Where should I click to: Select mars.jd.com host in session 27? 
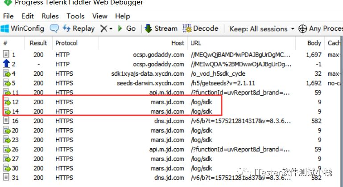pos(167,159)
